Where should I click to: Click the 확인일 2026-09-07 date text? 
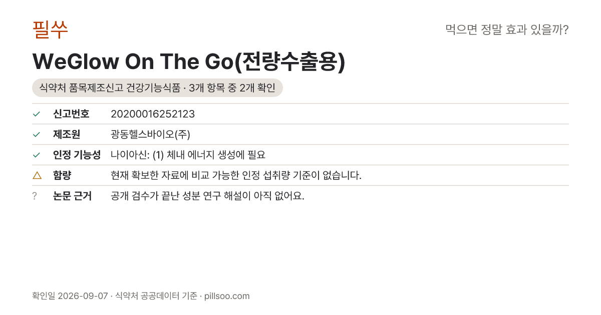click(70, 296)
